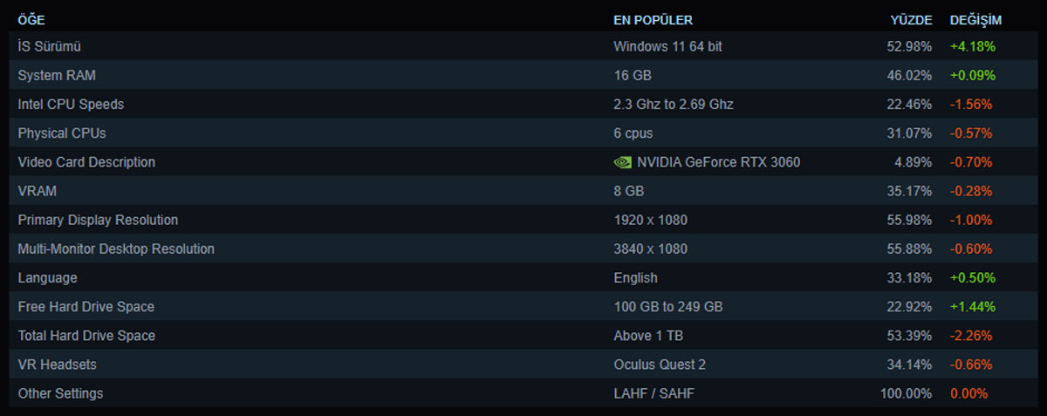The image size is (1047, 416).
Task: Click the NVIDIA logo icon
Action: click(x=622, y=162)
